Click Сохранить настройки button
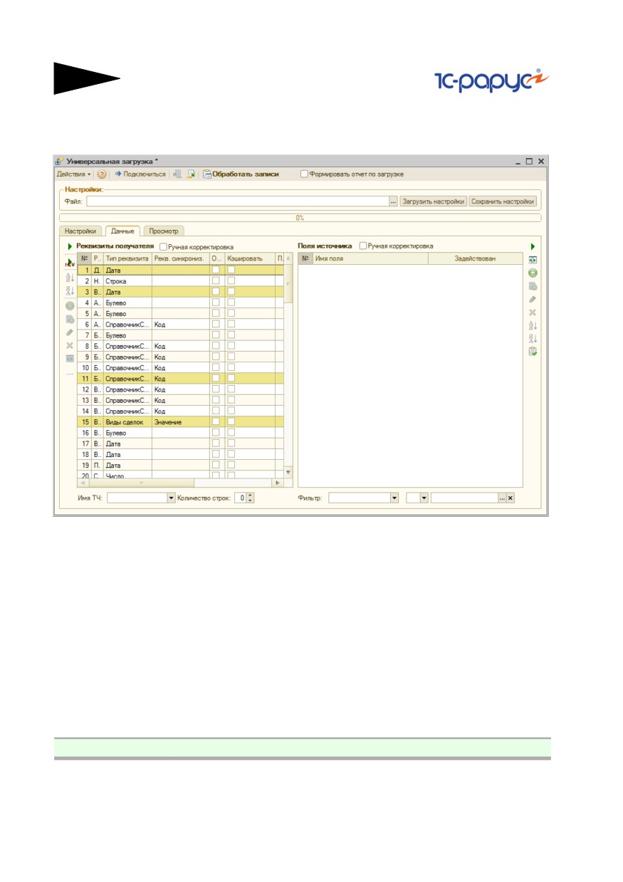 pyautogui.click(x=503, y=201)
